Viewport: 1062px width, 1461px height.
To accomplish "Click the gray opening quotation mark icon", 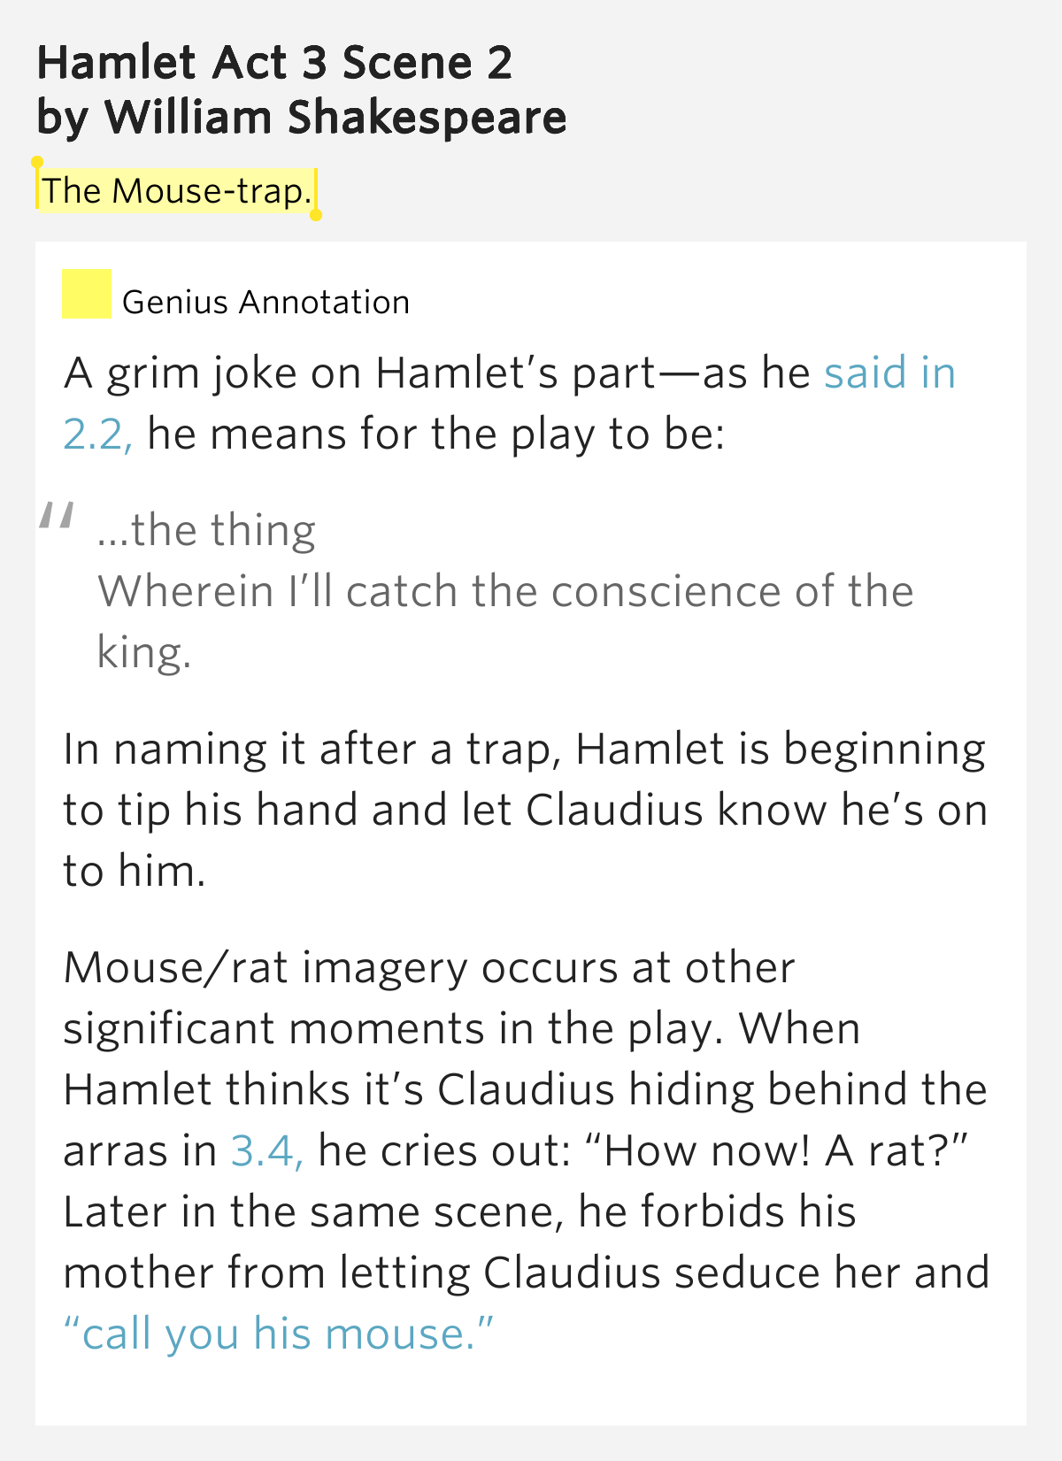I will 57,516.
